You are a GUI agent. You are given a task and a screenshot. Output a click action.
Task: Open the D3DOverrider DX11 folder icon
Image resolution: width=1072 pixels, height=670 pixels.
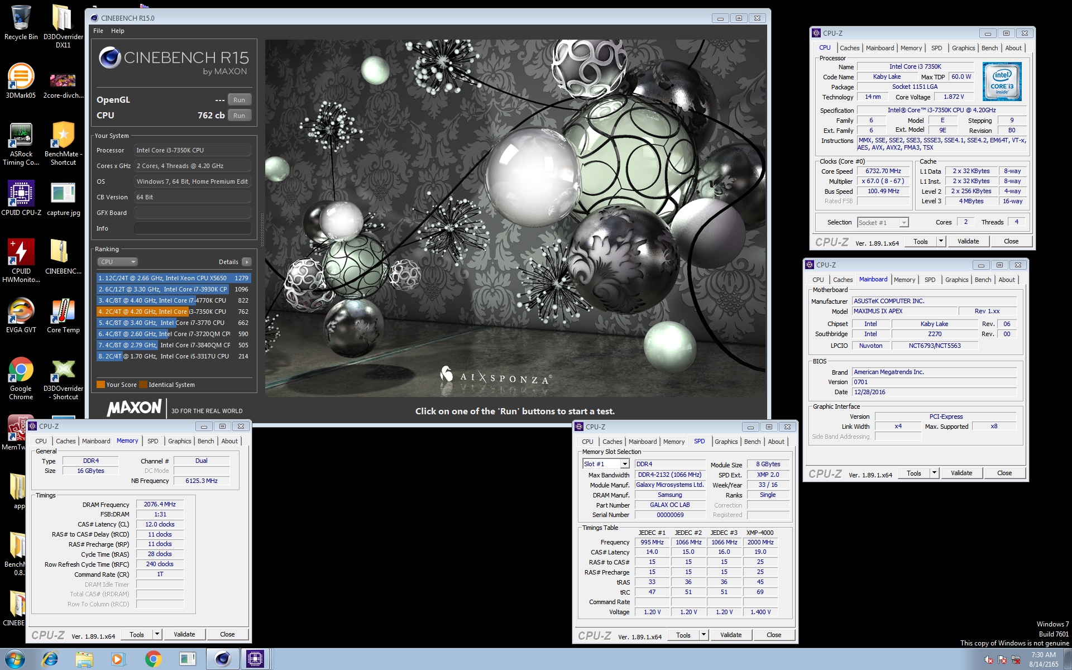pos(63,26)
